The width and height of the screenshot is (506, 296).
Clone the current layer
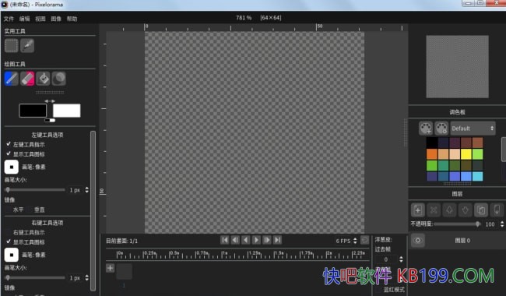(481, 210)
